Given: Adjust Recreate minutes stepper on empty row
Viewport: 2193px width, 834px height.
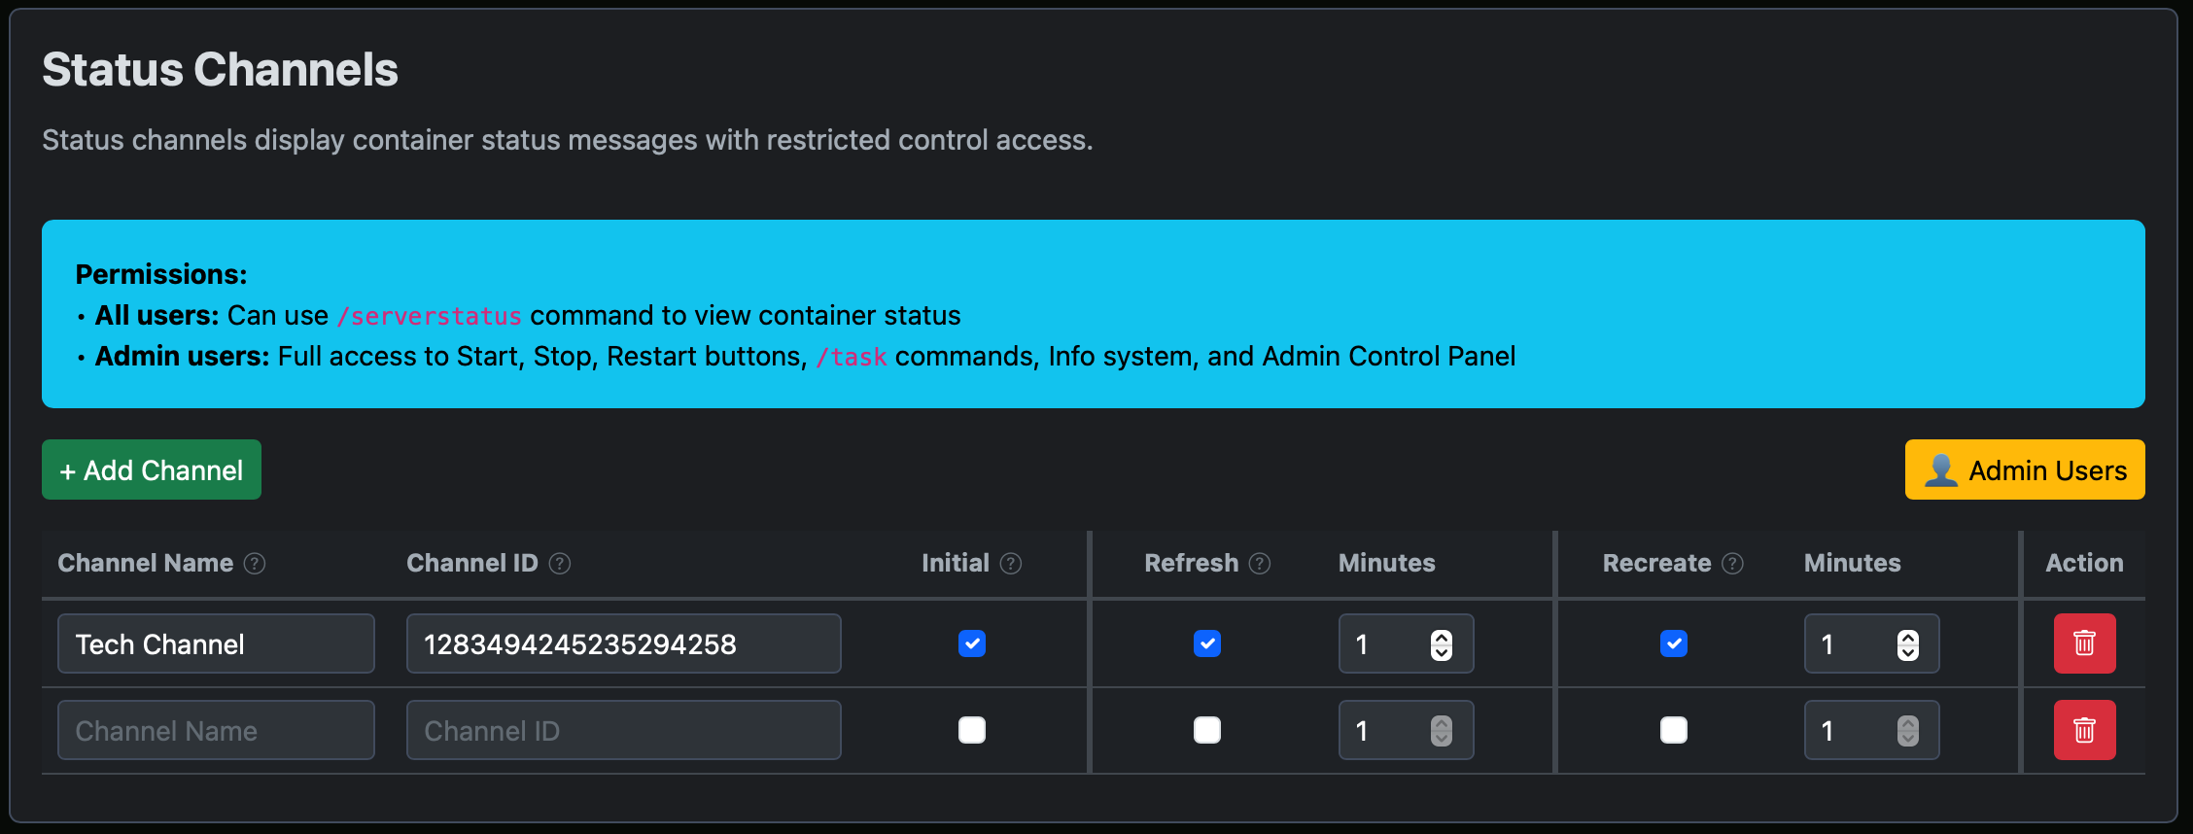Looking at the screenshot, I should [1908, 731].
